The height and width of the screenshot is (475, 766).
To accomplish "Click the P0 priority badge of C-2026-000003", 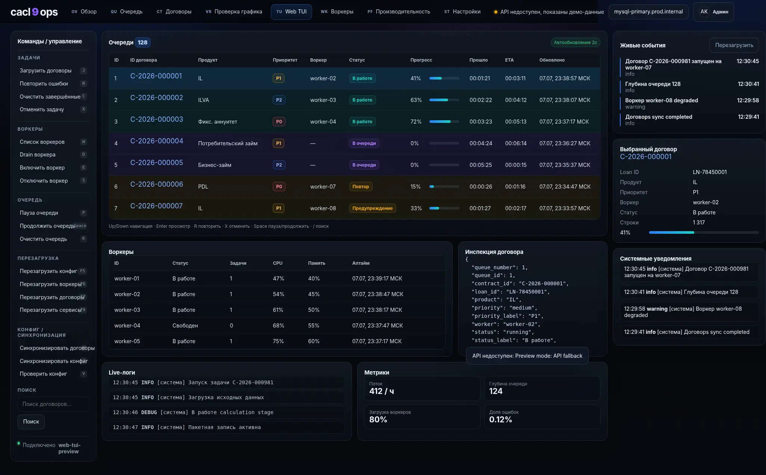I will pos(279,122).
